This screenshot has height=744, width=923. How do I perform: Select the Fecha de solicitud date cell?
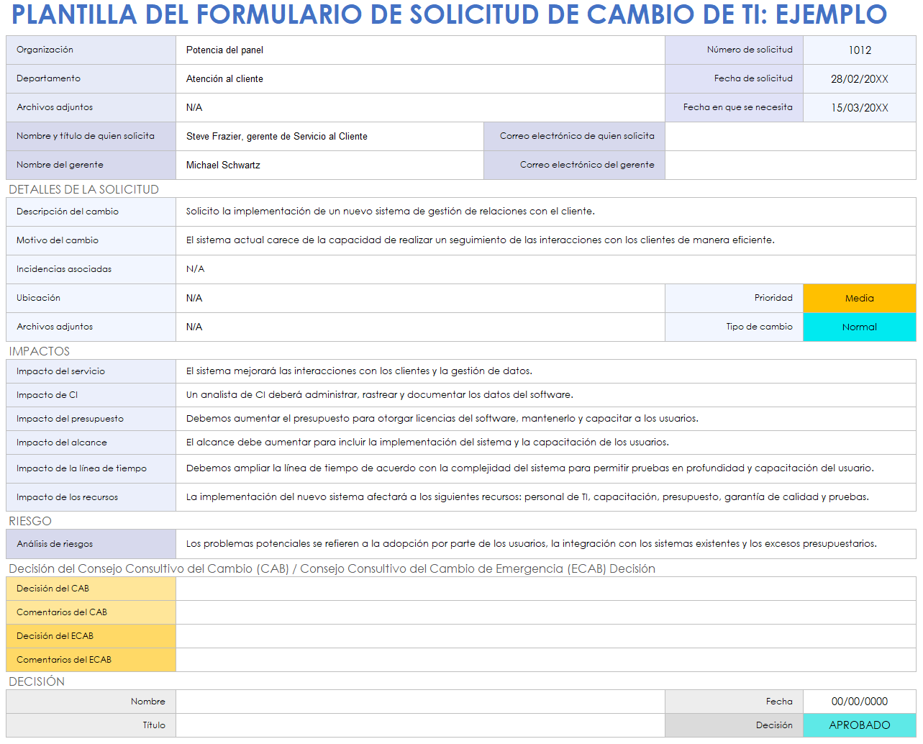[859, 79]
